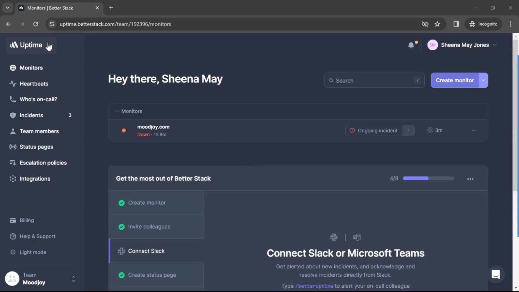
Task: Select Team members menu item
Action: point(39,131)
